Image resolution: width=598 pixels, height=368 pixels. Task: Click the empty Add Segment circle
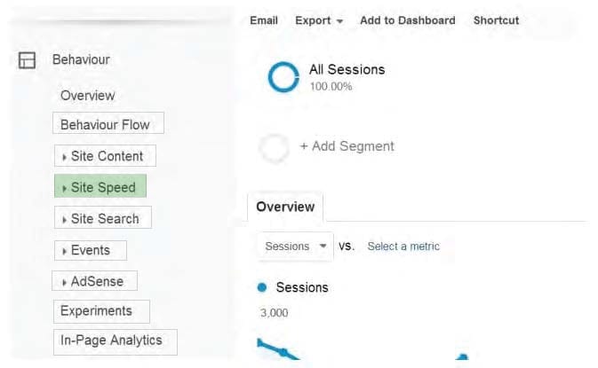[x=274, y=148]
